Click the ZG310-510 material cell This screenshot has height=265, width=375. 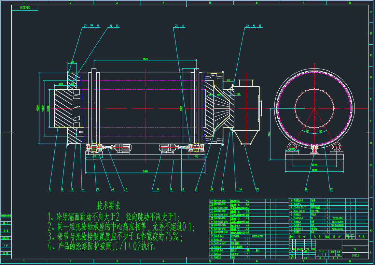(337, 218)
